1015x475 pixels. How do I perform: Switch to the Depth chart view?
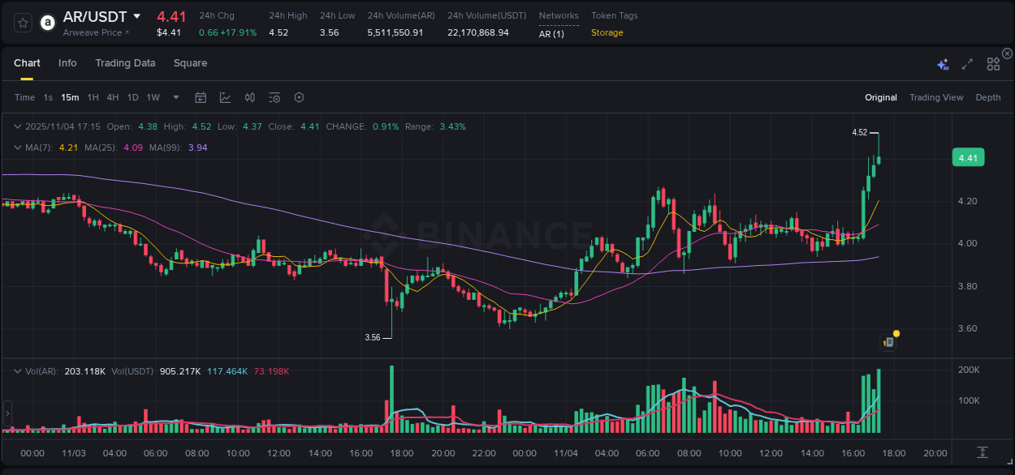coord(988,97)
